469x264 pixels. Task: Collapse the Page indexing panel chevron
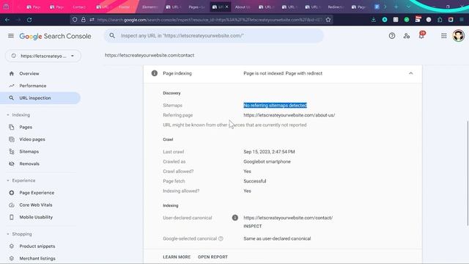pos(410,73)
